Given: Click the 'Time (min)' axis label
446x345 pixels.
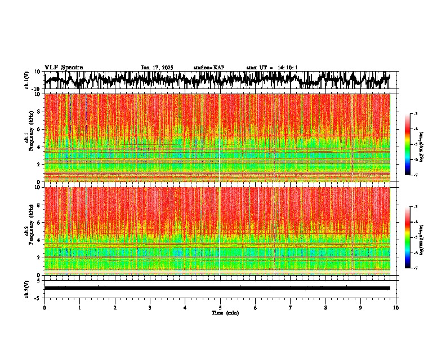Looking at the screenshot, I should click(225, 313).
